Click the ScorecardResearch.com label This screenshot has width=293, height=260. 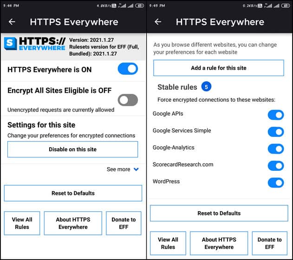pyautogui.click(x=183, y=164)
